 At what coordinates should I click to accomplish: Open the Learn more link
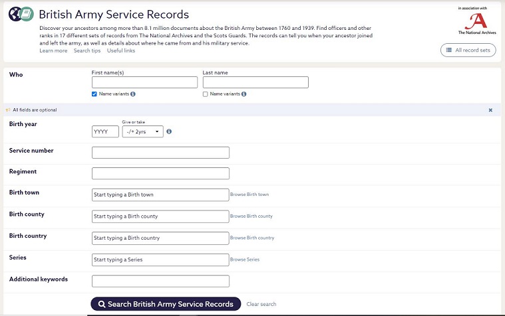53,51
